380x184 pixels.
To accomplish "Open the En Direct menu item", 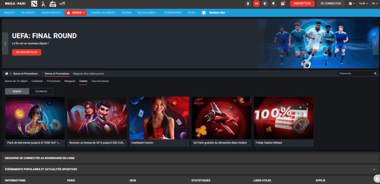I will [x=28, y=13].
